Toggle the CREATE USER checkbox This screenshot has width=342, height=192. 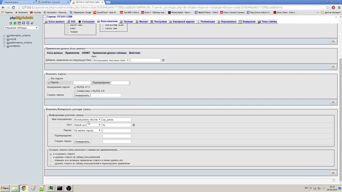[x=103, y=28]
